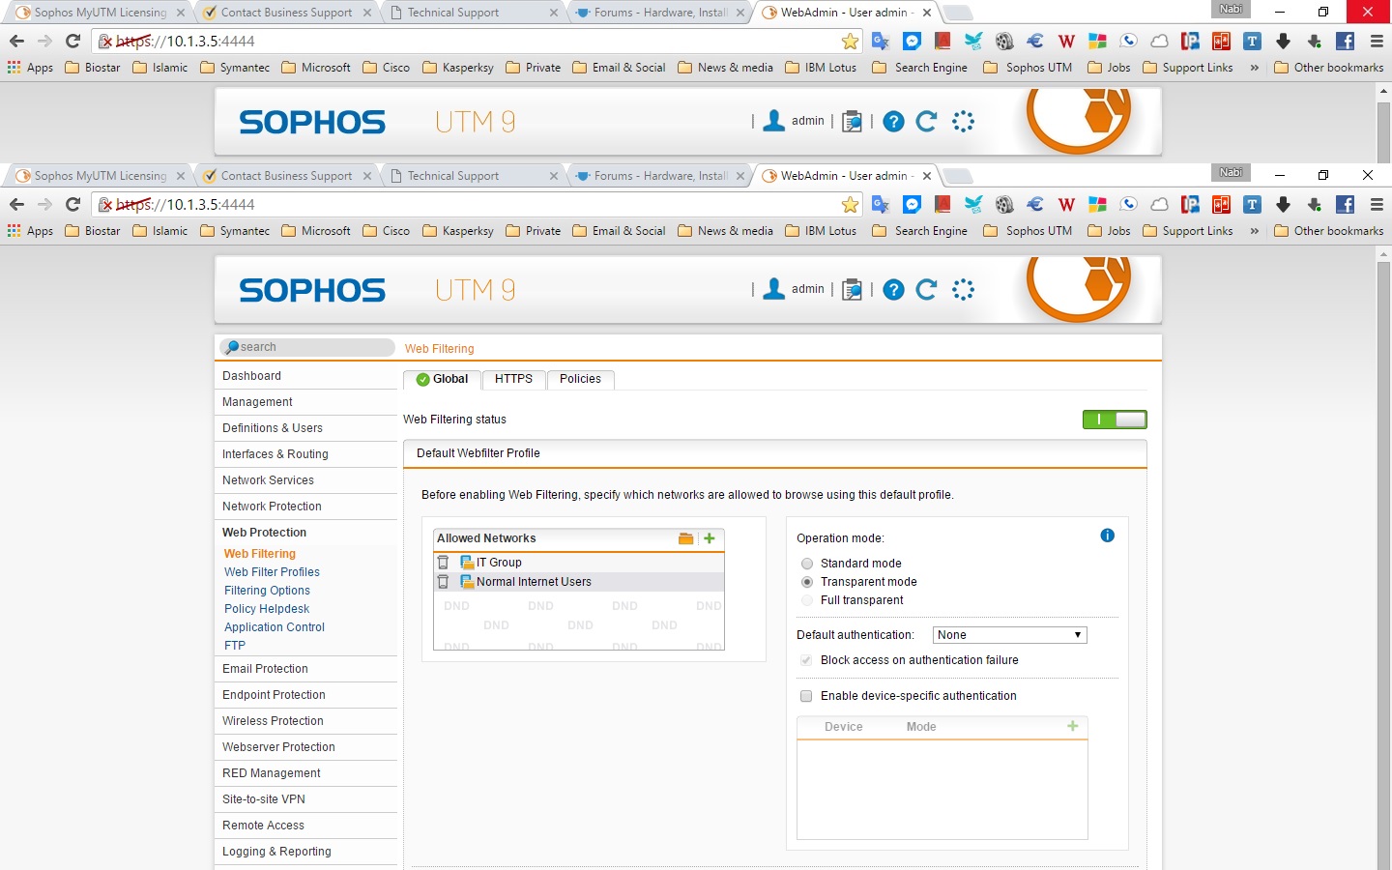
Task: Click the blue T extension icon in the front window
Action: pos(1252,204)
